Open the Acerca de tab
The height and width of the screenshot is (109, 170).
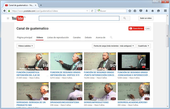pos(101,38)
